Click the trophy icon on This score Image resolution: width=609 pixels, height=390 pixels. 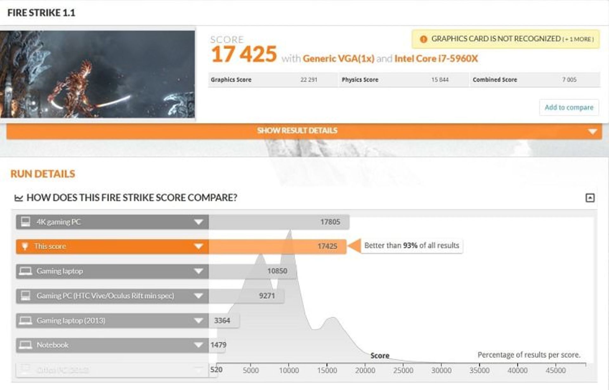coord(25,246)
